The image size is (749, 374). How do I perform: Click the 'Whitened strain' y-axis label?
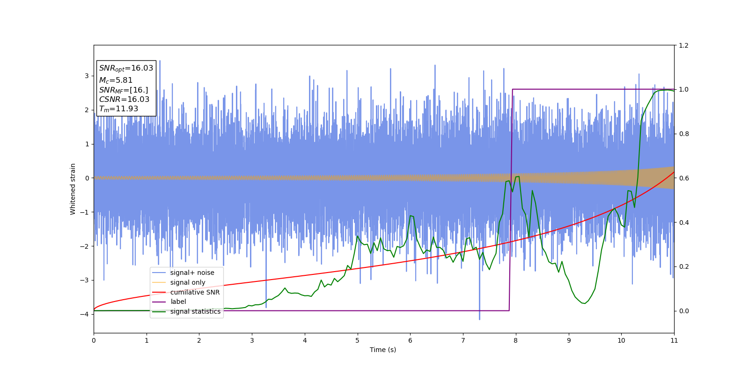pos(73,189)
